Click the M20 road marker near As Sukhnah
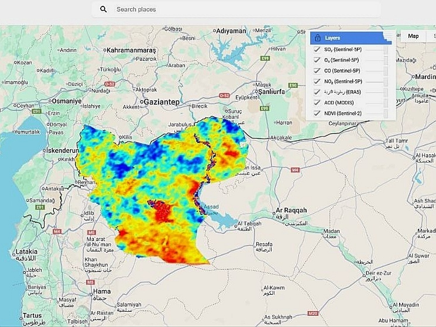436x327 pixels. 313,314
